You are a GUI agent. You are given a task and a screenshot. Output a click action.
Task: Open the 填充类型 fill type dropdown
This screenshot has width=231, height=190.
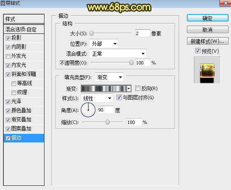[109, 77]
